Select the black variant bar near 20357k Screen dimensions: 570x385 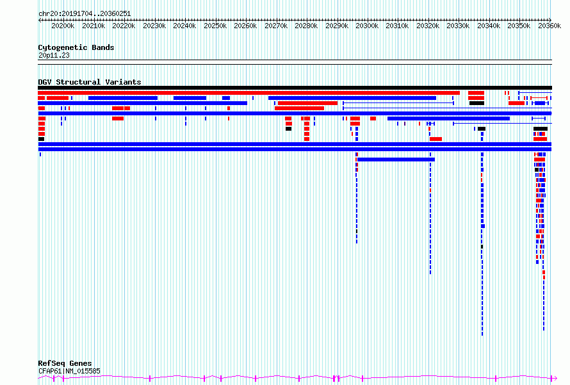[541, 129]
